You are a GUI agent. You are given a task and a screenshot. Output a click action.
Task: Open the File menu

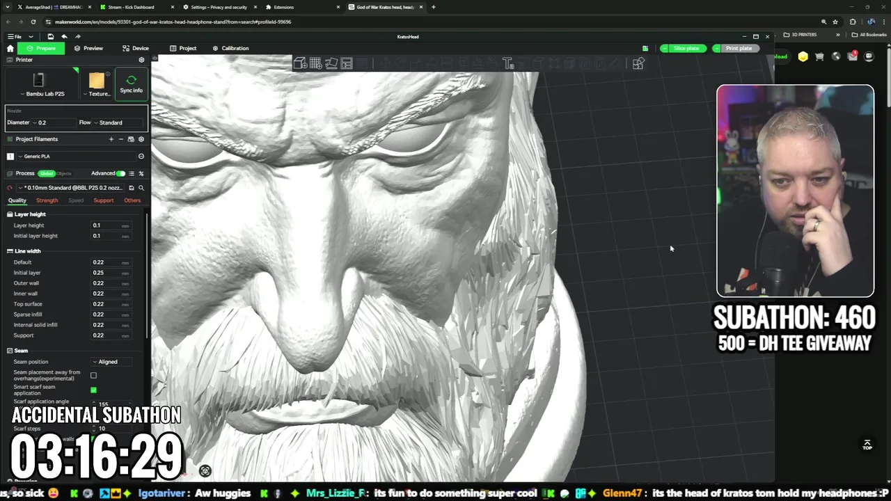click(15, 36)
